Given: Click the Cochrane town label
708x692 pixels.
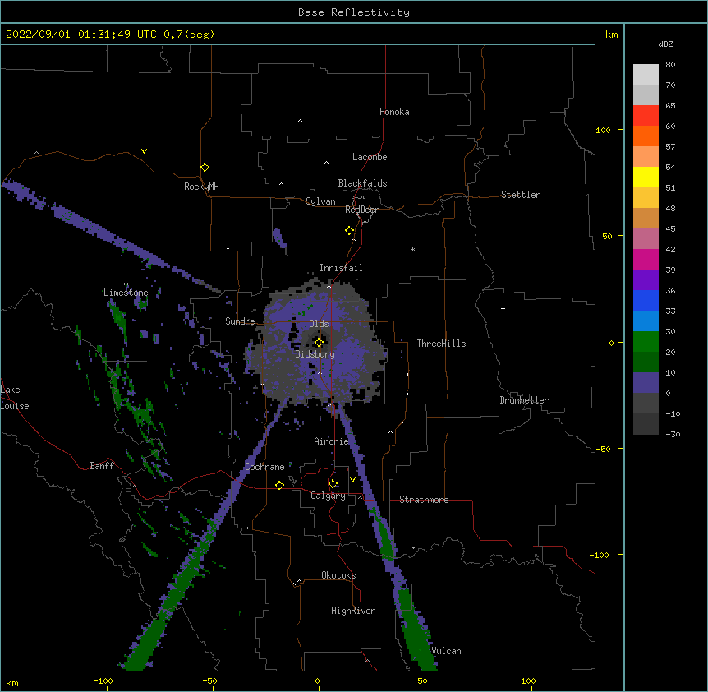Looking at the screenshot, I should point(264,467).
